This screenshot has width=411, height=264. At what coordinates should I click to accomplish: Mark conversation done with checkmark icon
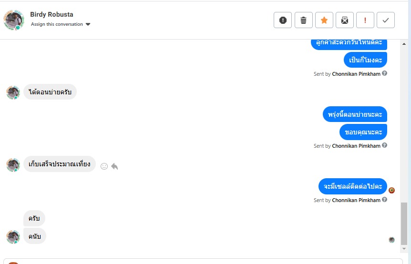click(386, 20)
